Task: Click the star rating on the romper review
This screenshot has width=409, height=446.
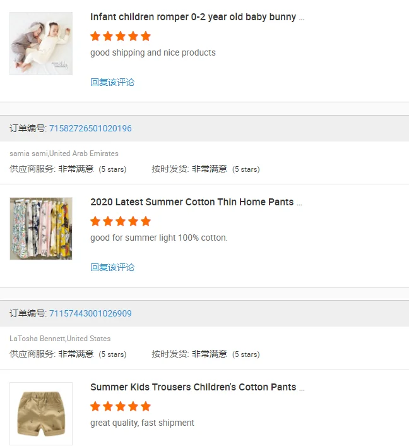Action: pos(121,36)
